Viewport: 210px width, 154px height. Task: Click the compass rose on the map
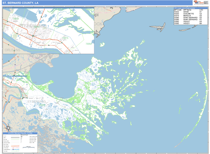point(8,128)
